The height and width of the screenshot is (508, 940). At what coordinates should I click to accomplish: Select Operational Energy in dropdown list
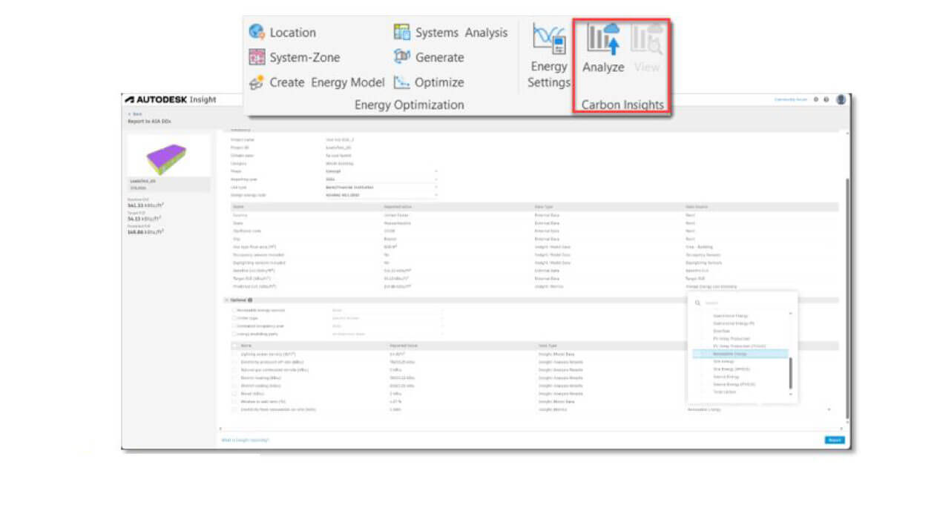(x=732, y=315)
